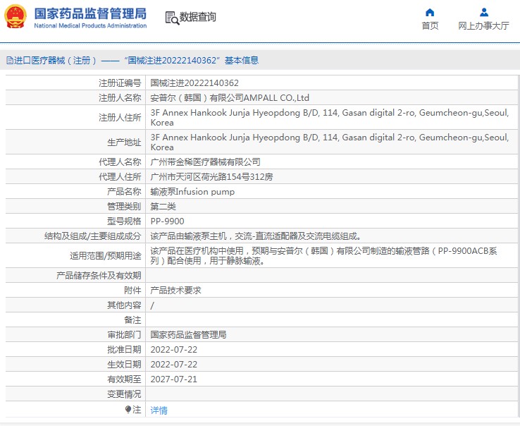
Task: Open the 数据查询 search icon
Action: tap(172, 18)
